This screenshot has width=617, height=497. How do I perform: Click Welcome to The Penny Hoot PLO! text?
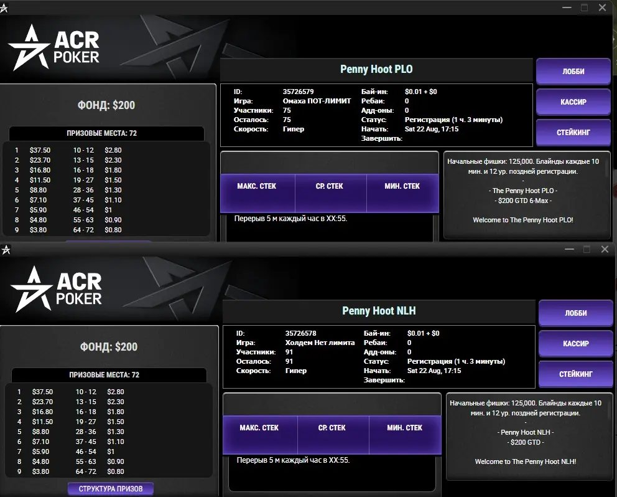pos(523,220)
